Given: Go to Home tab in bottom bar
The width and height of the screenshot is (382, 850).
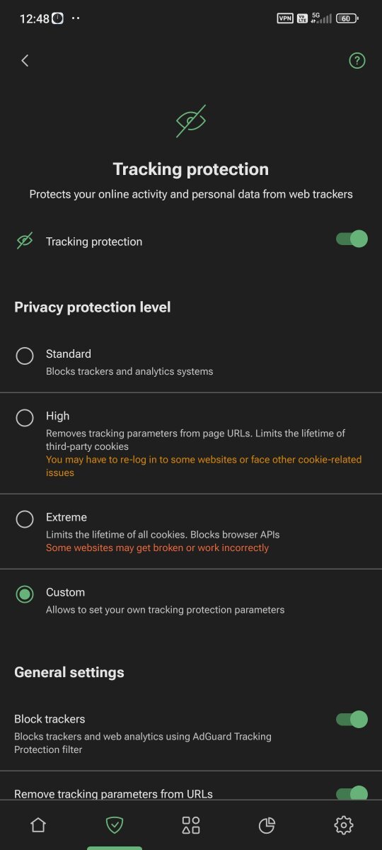Looking at the screenshot, I should click(x=38, y=824).
